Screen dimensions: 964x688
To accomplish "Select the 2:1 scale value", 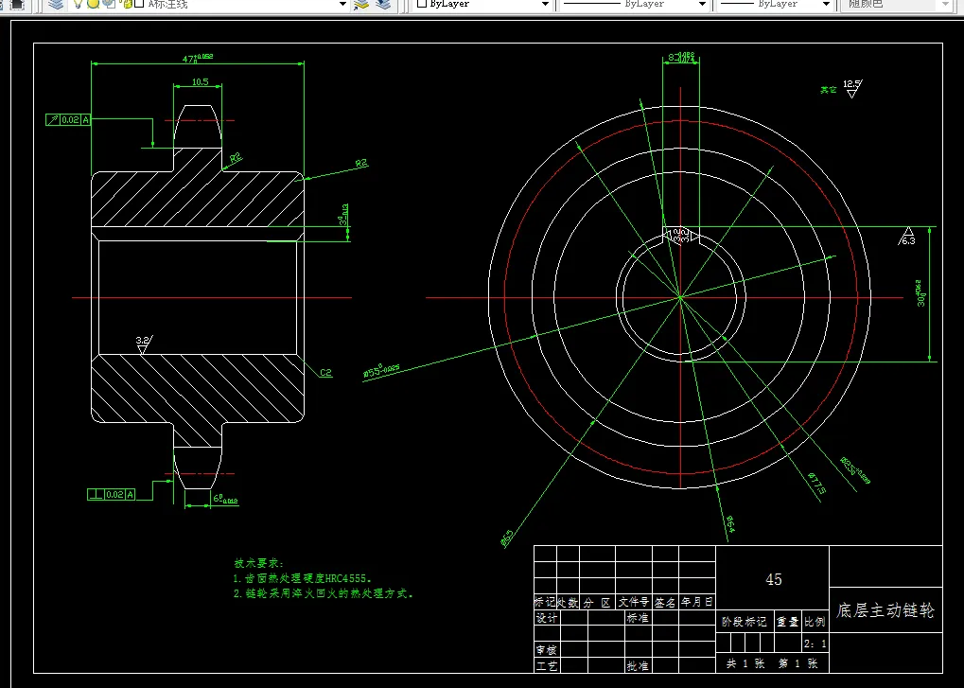I will pyautogui.click(x=815, y=644).
